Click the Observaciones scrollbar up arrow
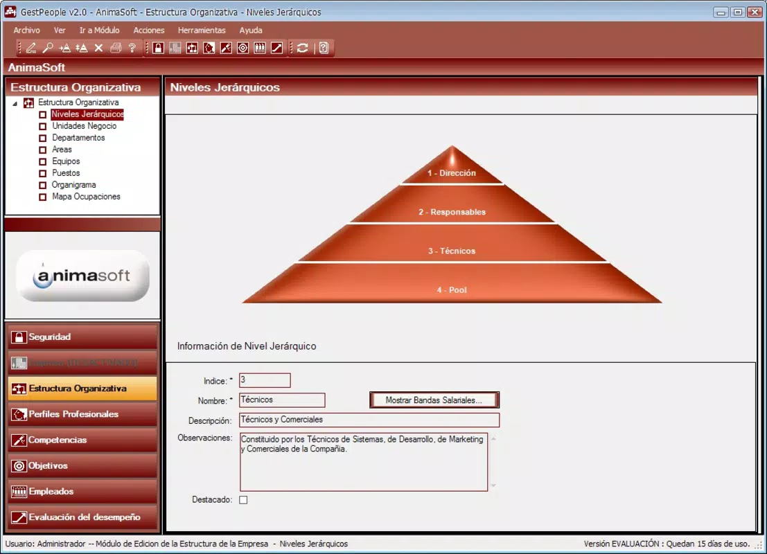 click(x=493, y=438)
